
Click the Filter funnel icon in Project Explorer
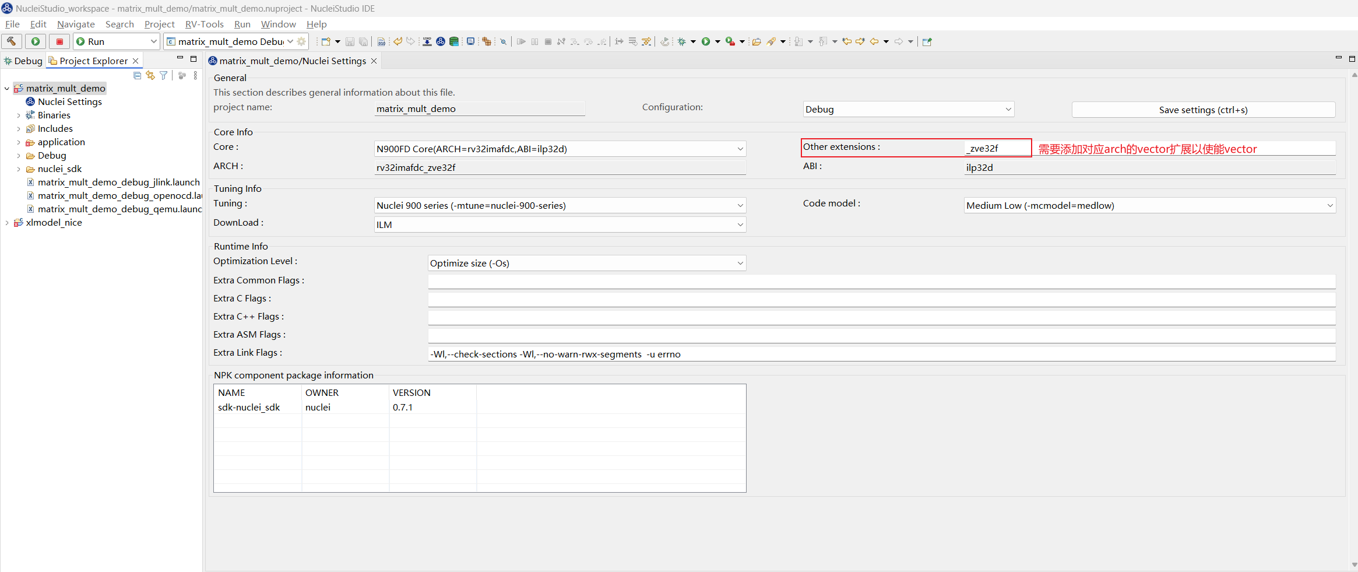(x=164, y=75)
